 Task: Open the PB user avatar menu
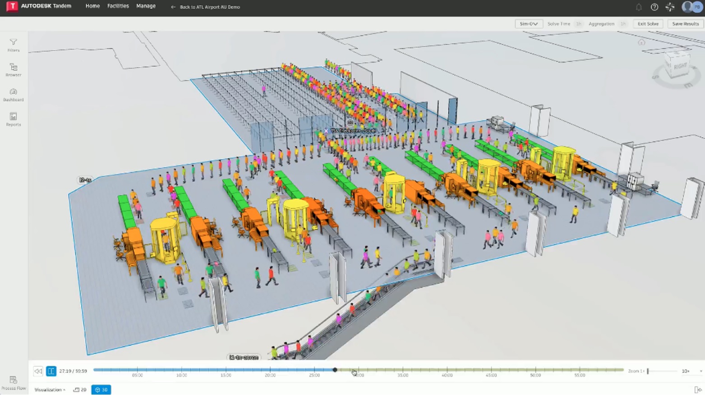(x=697, y=7)
